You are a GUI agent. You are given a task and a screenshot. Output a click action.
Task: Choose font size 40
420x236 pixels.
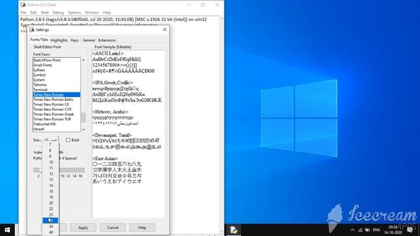point(51,232)
